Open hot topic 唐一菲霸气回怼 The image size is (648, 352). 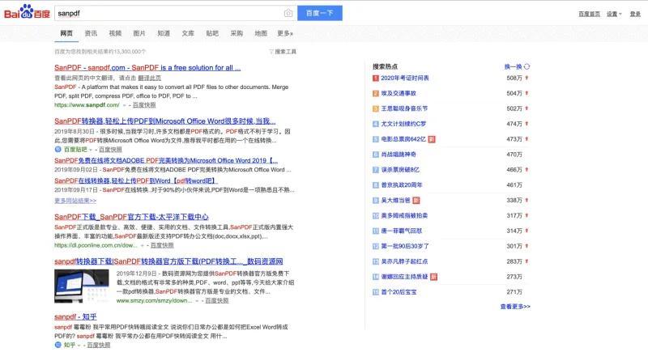point(401,231)
